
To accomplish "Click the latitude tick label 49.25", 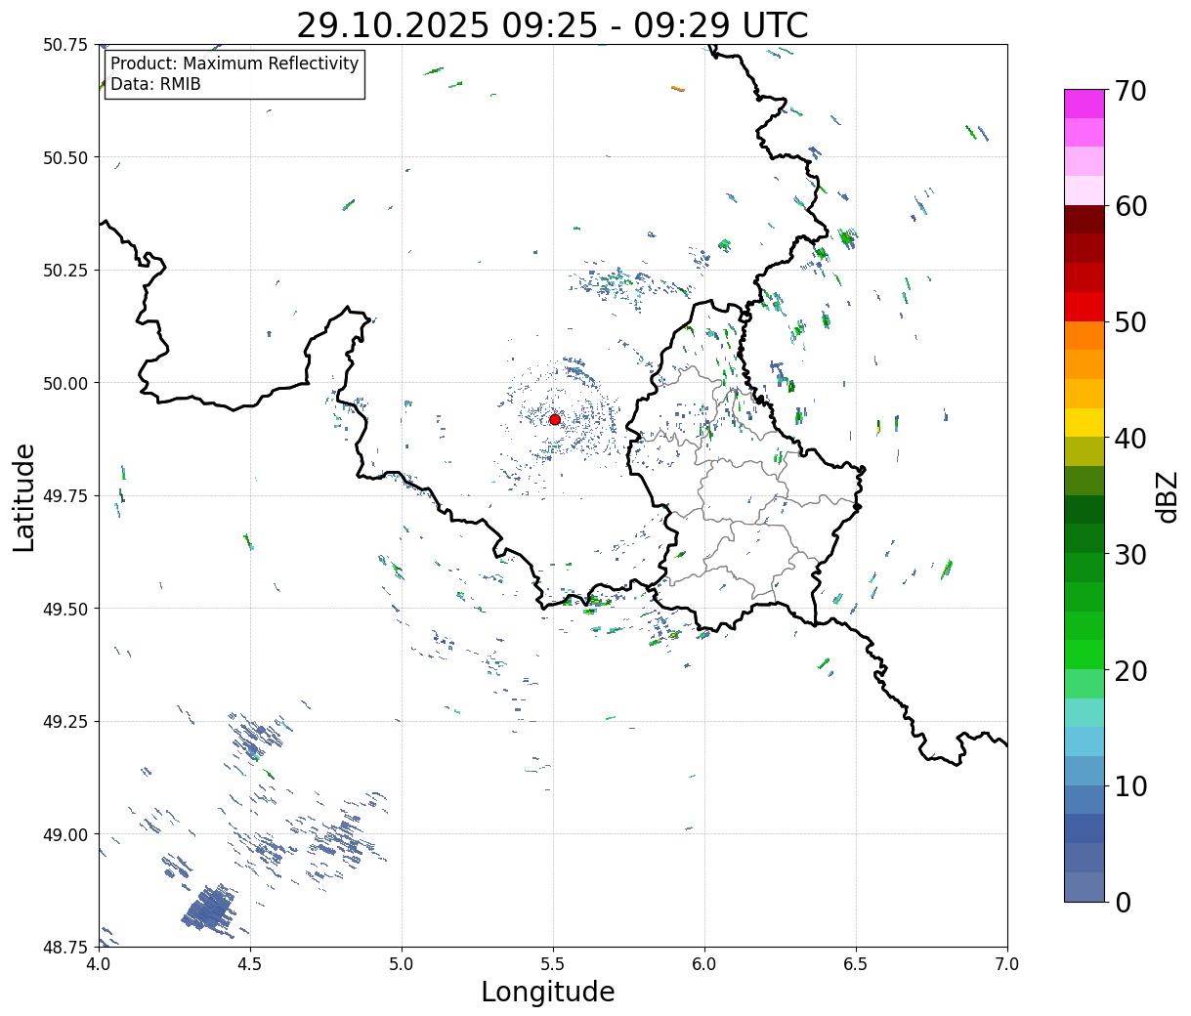I will [x=65, y=722].
